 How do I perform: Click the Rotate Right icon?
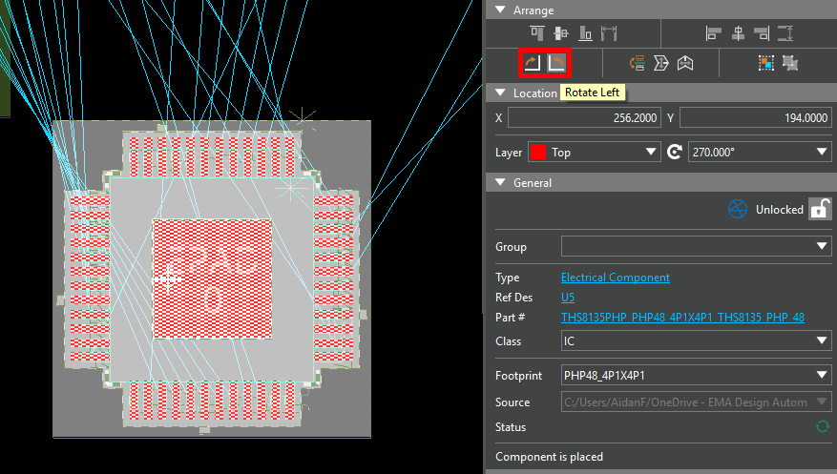533,63
